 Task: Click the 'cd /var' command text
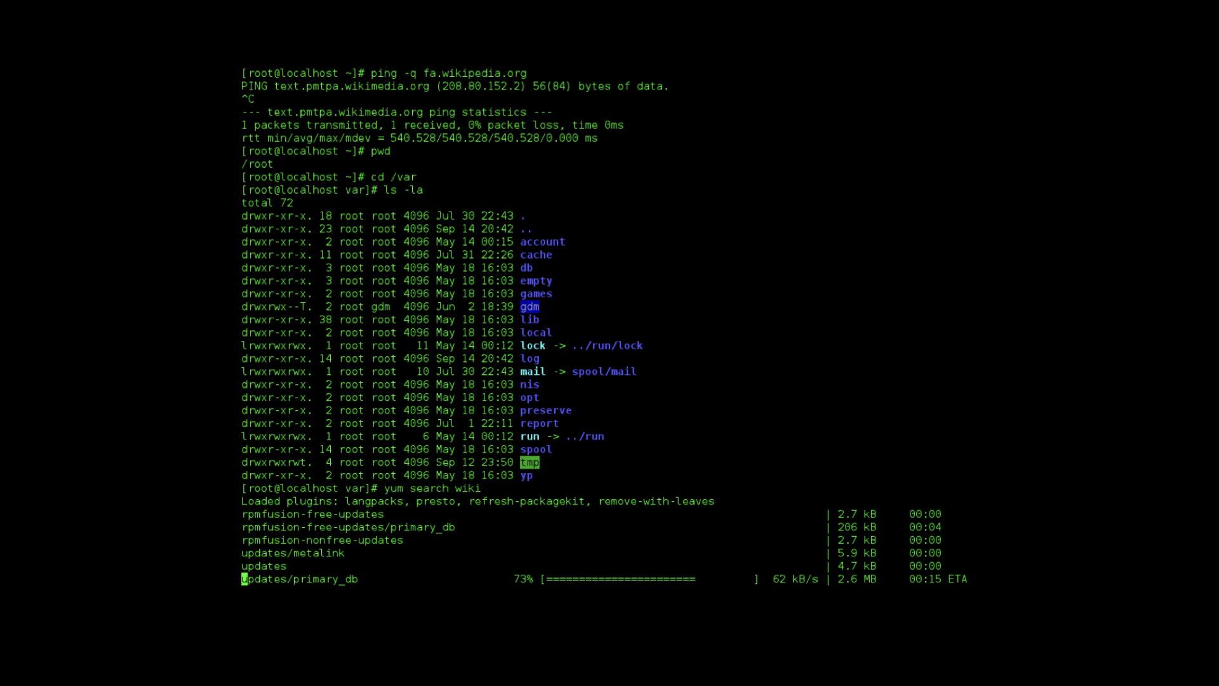(393, 177)
